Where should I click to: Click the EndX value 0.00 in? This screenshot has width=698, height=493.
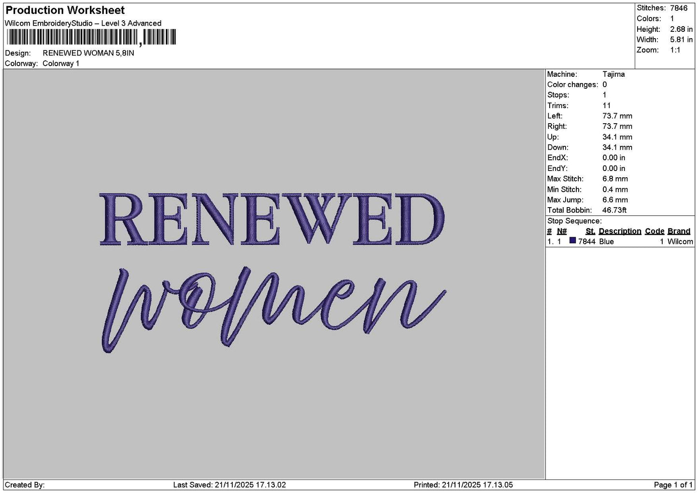coord(613,158)
